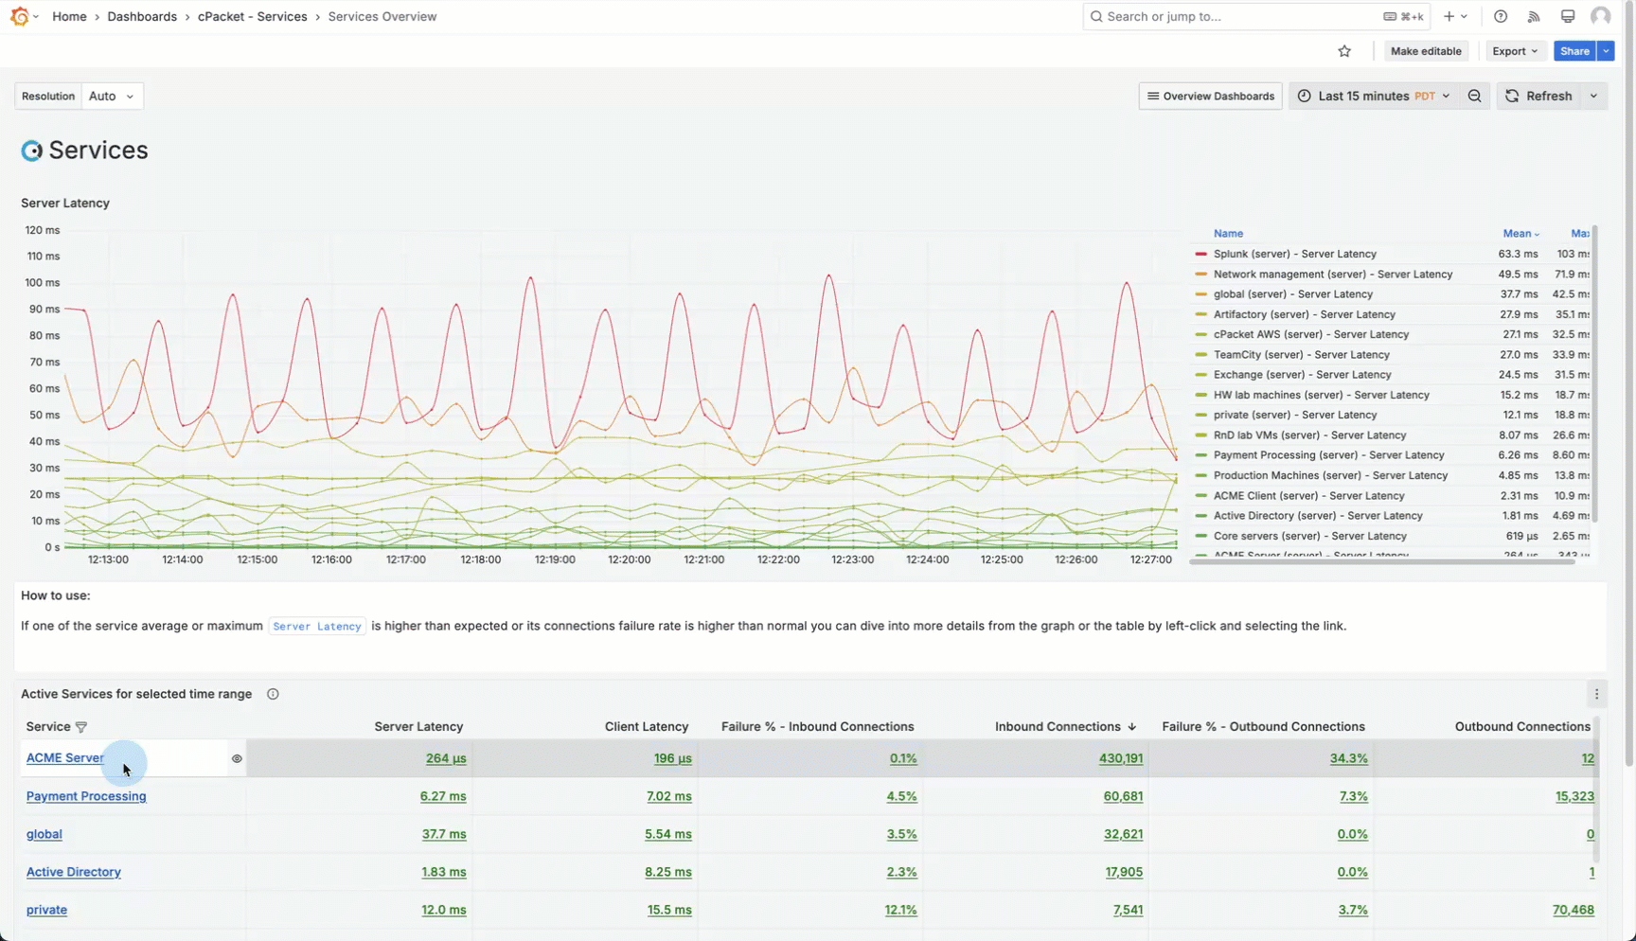Click the kiosk monitor icon in the top bar
This screenshot has width=1636, height=941.
coord(1568,16)
